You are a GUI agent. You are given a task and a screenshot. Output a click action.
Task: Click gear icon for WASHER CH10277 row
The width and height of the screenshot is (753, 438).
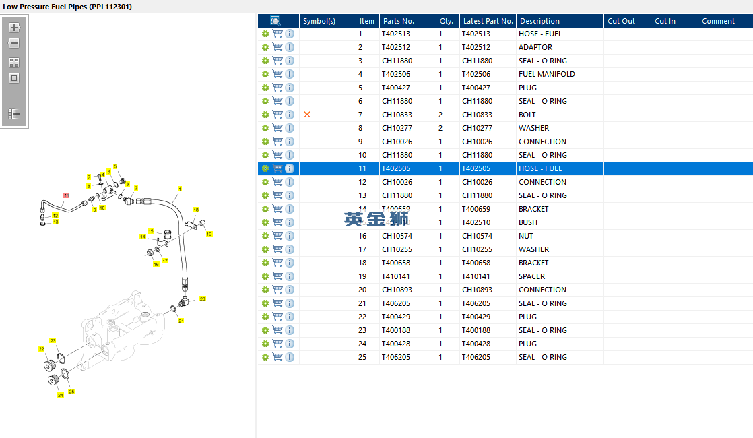click(x=265, y=128)
